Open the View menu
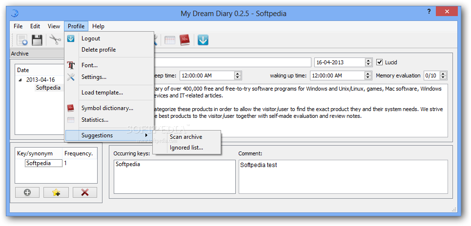 click(x=54, y=26)
